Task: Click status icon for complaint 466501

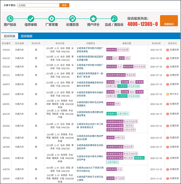Action: coord(168,104)
